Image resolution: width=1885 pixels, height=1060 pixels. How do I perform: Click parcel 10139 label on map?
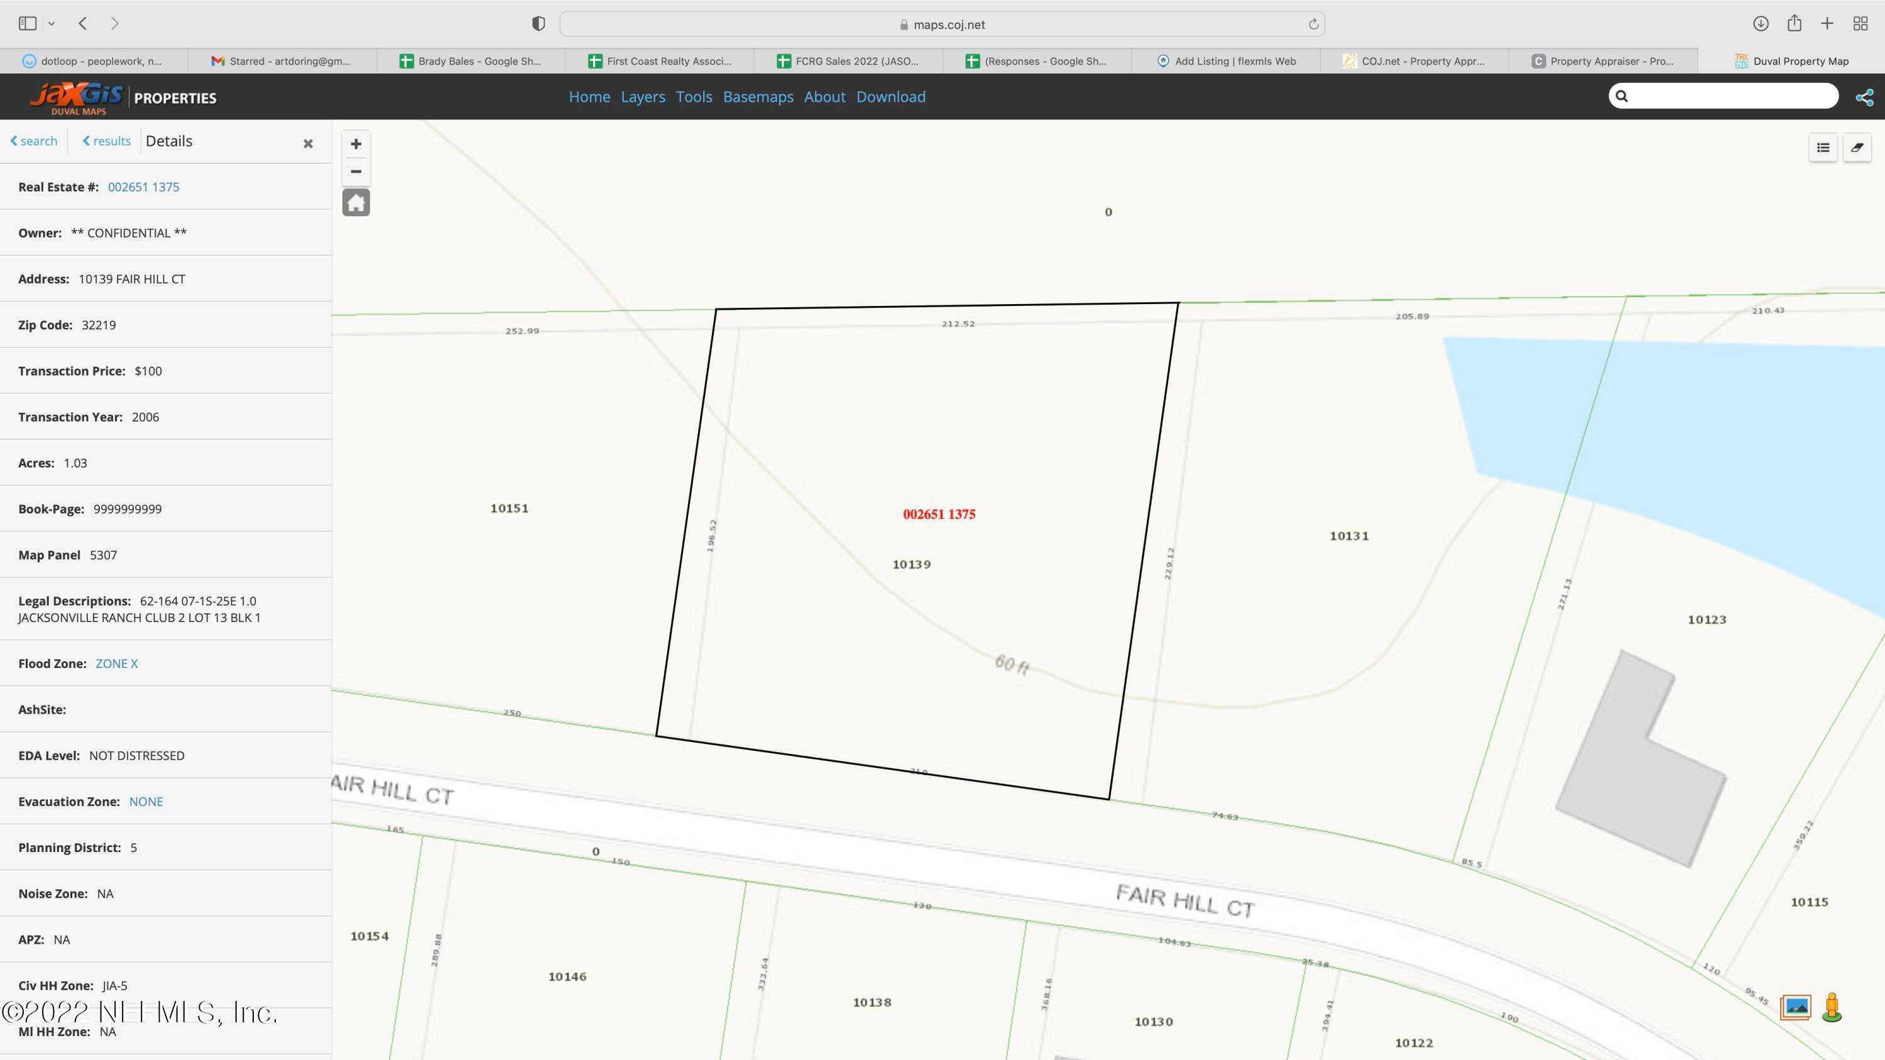point(912,564)
